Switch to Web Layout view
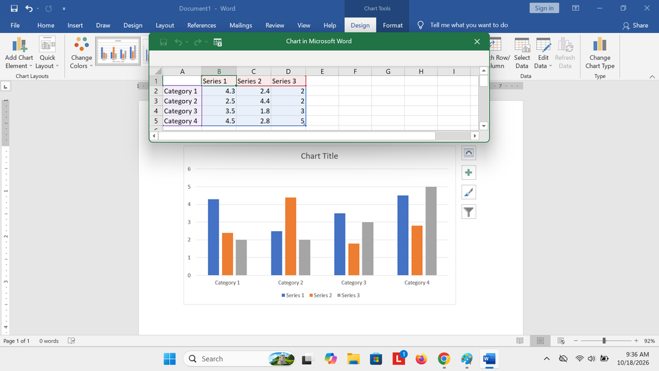Image resolution: width=659 pixels, height=371 pixels. pos(561,341)
